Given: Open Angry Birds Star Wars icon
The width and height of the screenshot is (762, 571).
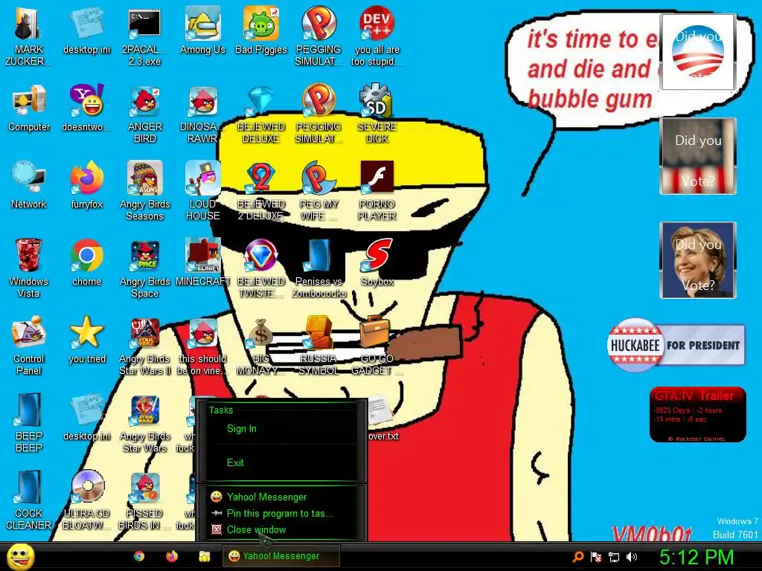Looking at the screenshot, I should pos(144,422).
